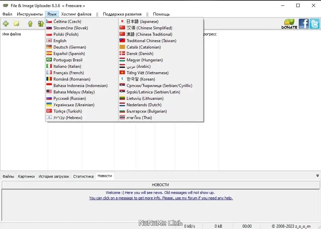Click the 00:00 timer in status bar
This screenshot has width=321, height=229.
[247, 226]
